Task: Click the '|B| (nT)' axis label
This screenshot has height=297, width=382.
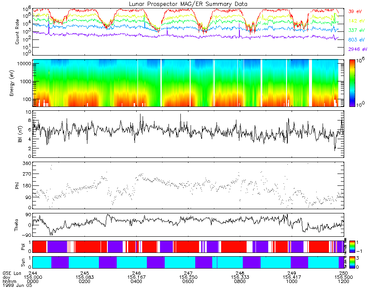Action: pyautogui.click(x=20, y=134)
